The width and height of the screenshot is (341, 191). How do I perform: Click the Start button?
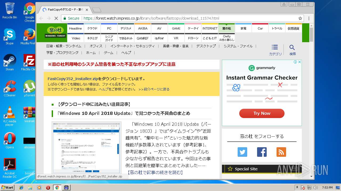(7, 188)
